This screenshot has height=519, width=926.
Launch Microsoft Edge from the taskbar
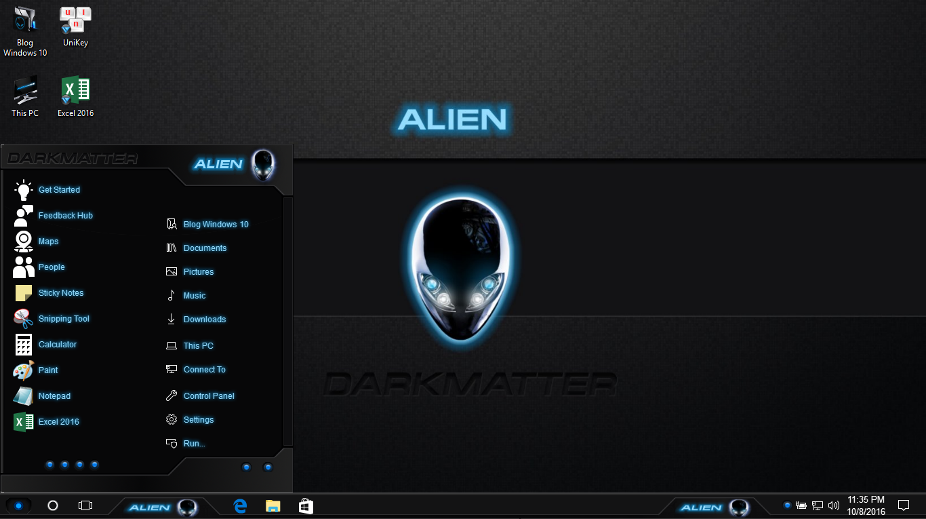click(x=240, y=505)
